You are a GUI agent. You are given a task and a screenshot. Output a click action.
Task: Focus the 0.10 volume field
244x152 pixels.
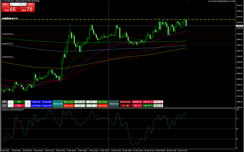18,4
